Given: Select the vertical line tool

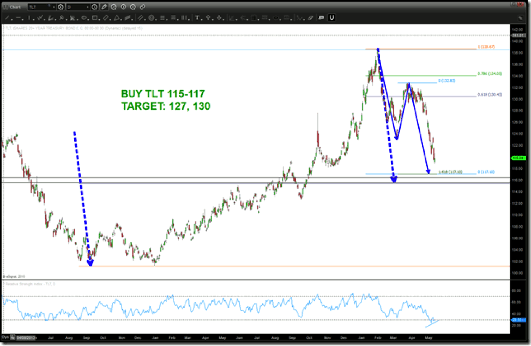Looking at the screenshot, I should tap(29, 18).
